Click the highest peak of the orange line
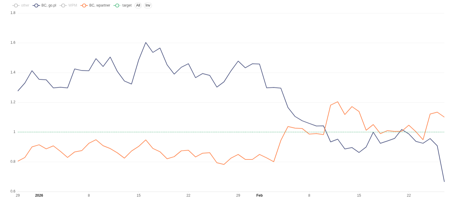 [338, 102]
